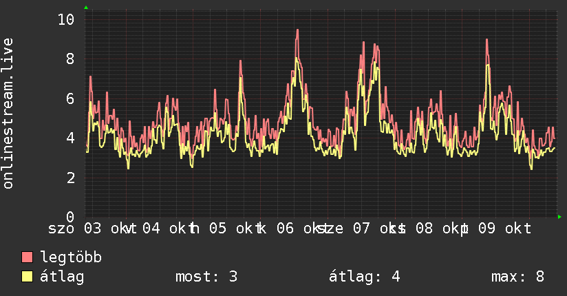Click the 'max: 8' value
567x296 pixels.
(518, 277)
